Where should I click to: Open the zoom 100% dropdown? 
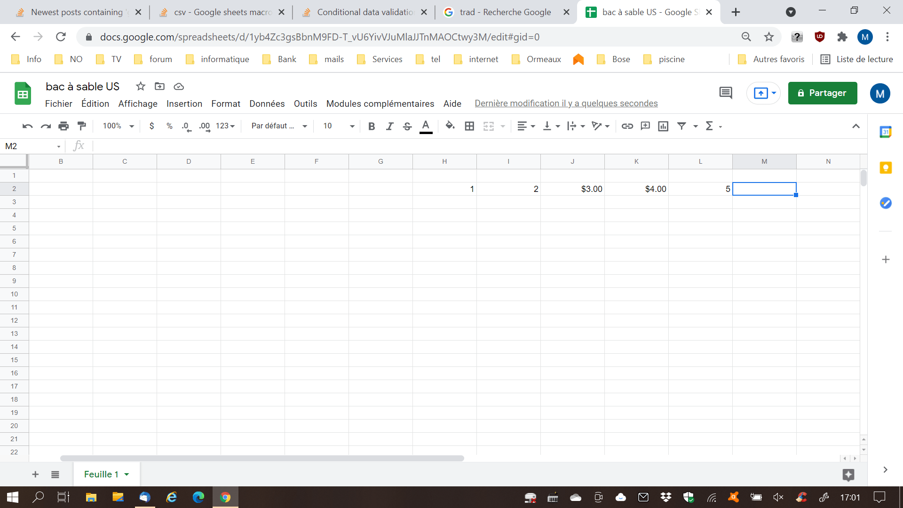click(119, 126)
